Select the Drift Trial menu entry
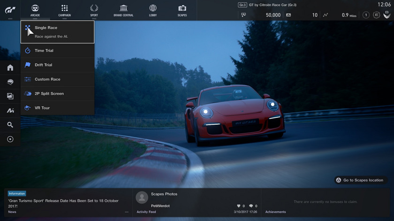 [x=57, y=65]
